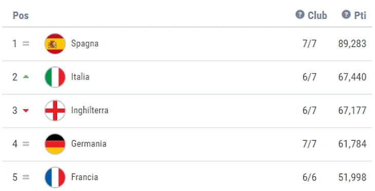Open the help icon next to Pti
This screenshot has height=191, width=375.
point(346,14)
